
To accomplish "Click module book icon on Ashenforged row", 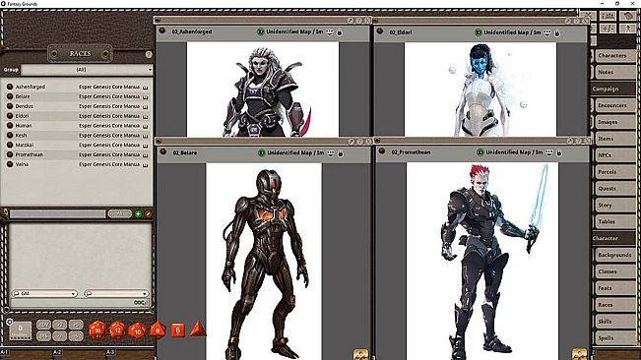I will tap(145, 88).
